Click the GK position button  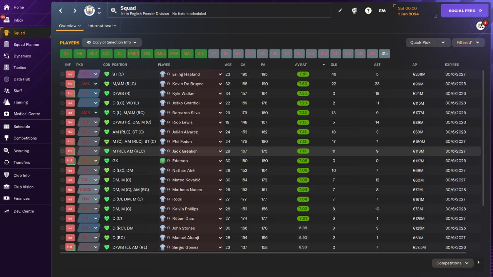66,54
